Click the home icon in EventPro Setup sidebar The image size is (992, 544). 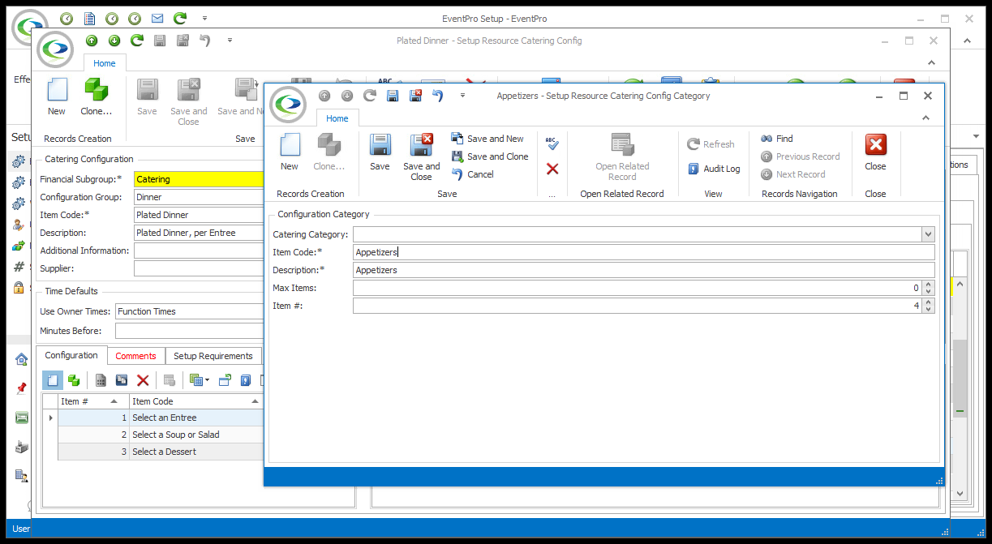[x=21, y=359]
